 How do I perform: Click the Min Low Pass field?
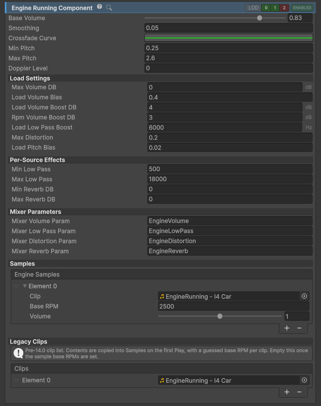point(230,169)
